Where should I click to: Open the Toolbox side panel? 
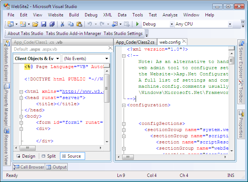point(241,92)
